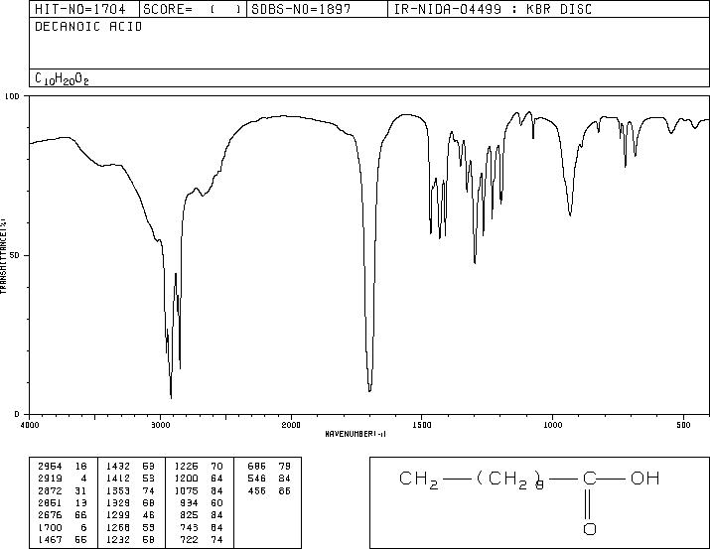Image resolution: width=710 pixels, height=549 pixels.
Task: Click the SCORE= header field
Action: [193, 9]
